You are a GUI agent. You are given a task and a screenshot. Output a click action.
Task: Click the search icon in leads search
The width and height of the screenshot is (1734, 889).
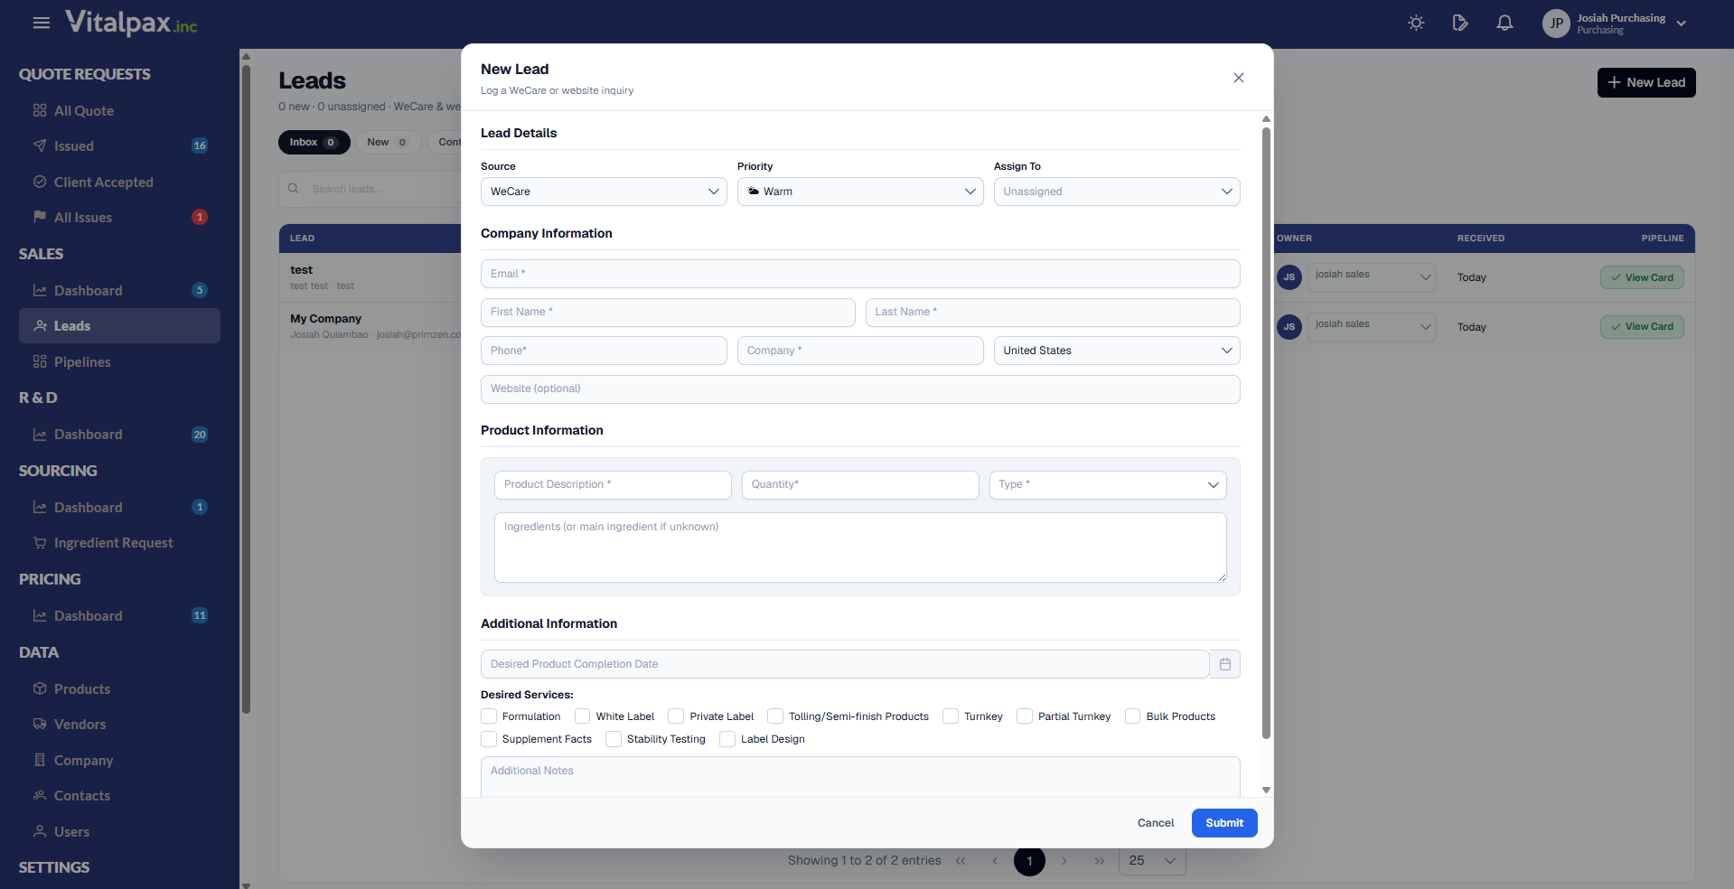[x=293, y=189]
